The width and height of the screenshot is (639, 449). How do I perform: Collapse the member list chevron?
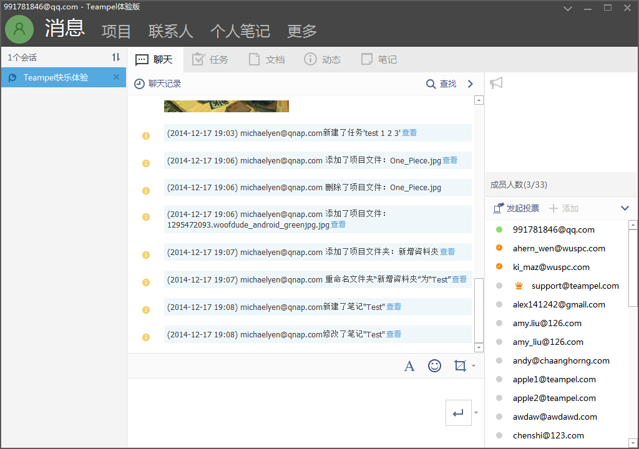pyautogui.click(x=625, y=208)
